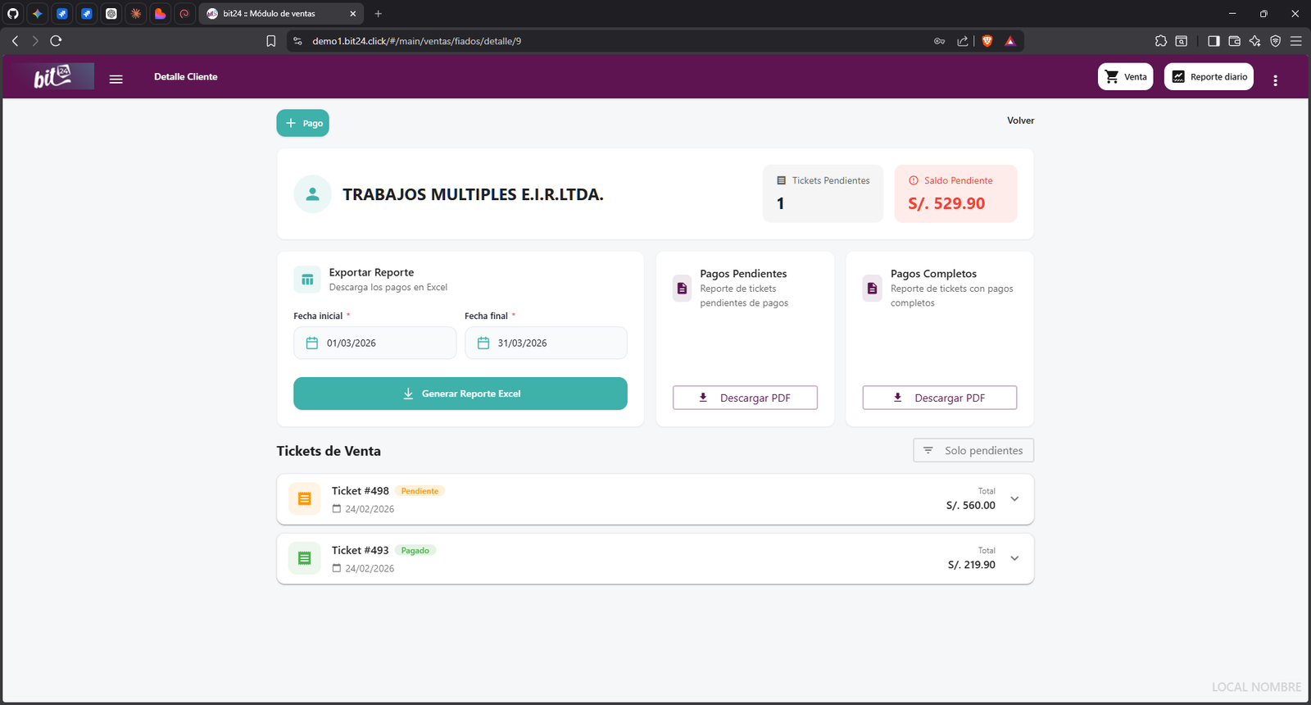Click the client avatar icon

(312, 194)
